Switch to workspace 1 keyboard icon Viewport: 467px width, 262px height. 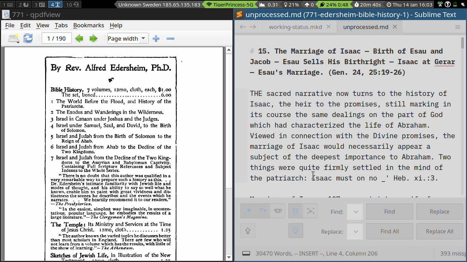pyautogui.click(x=8, y=4)
